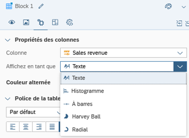Select the Block 1 table icon
The height and width of the screenshot is (138, 189).
(9, 6)
